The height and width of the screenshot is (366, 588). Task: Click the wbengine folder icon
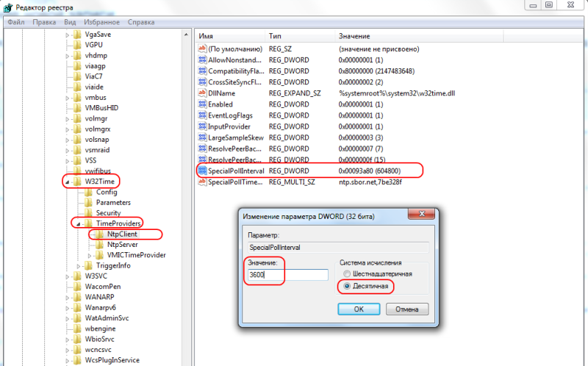[77, 329]
